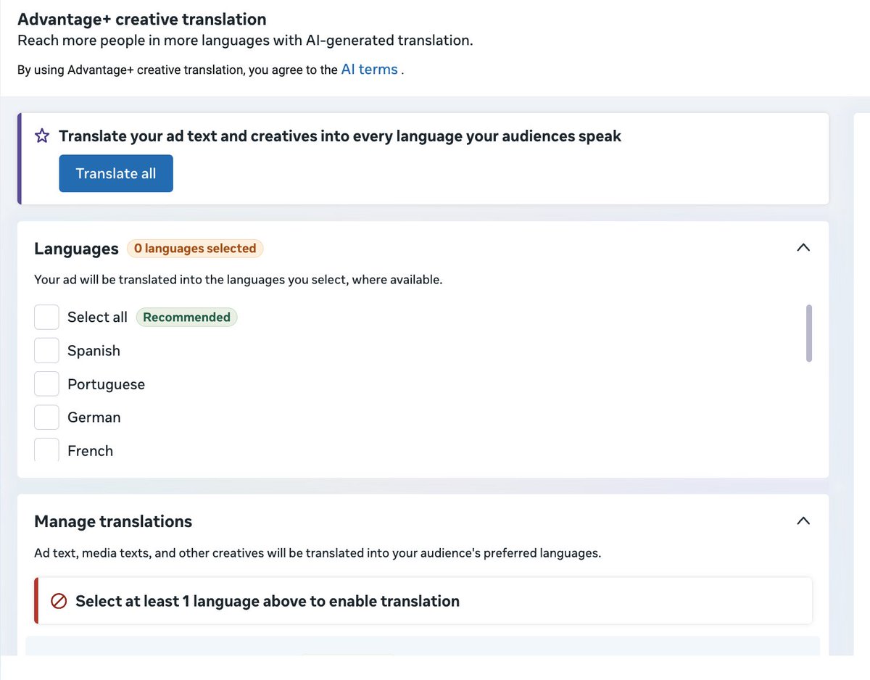This screenshot has width=870, height=680.
Task: Click the Spanish label text
Action: [x=94, y=351]
